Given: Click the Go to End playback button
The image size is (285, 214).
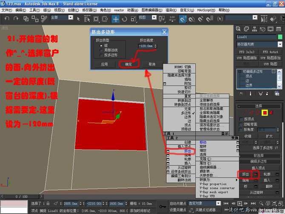Looking at the screenshot, I should tap(253, 203).
